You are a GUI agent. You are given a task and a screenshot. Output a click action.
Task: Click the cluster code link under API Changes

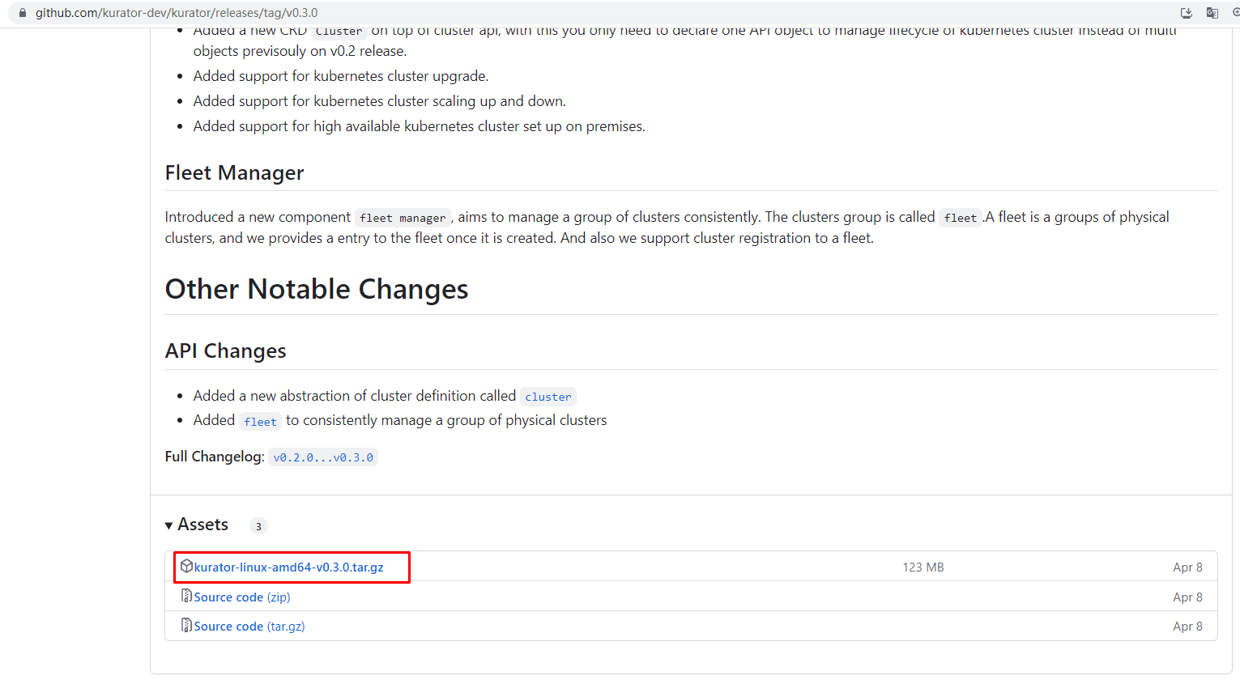(548, 397)
